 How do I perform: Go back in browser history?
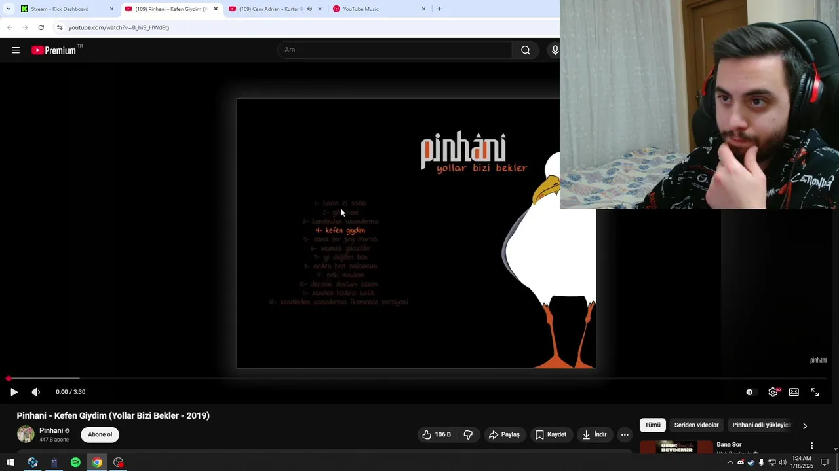point(9,27)
